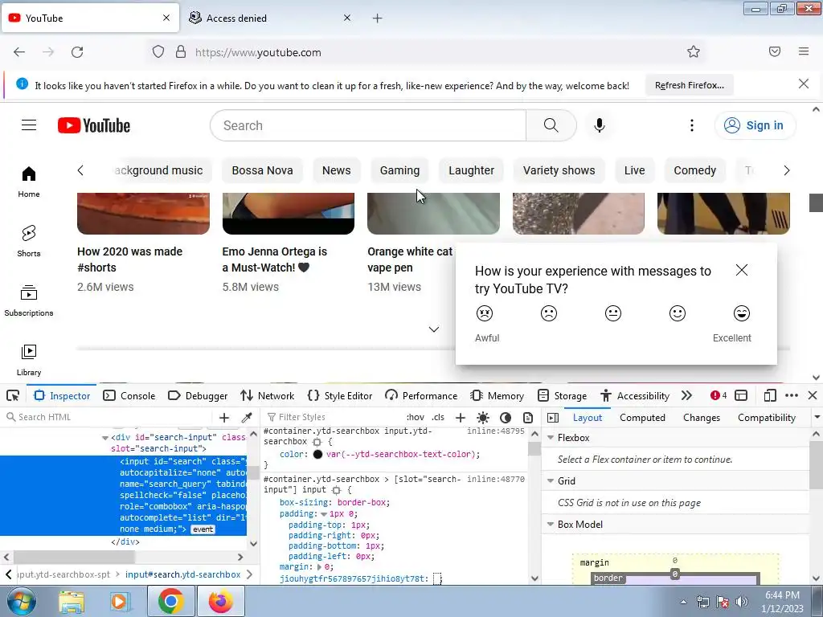Show the error count badge details

coord(719,395)
